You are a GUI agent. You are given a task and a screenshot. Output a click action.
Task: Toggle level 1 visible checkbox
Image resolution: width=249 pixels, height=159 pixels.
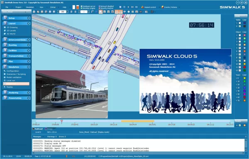(240, 23)
